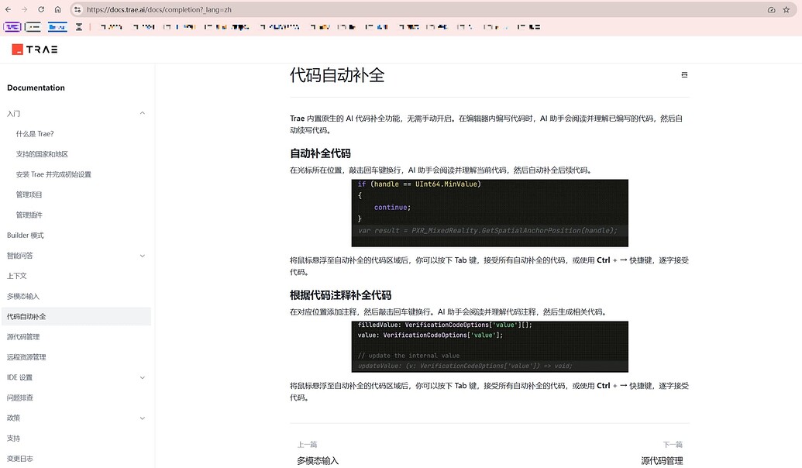Open 源代码管理 in sidebar
The height and width of the screenshot is (468, 802).
point(23,336)
